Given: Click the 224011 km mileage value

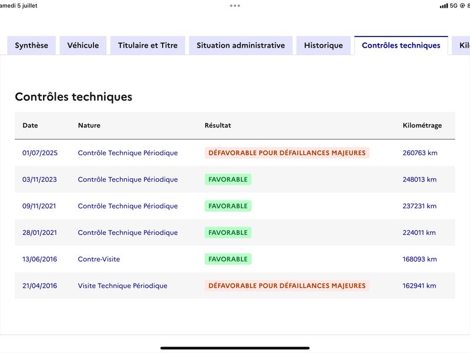Looking at the screenshot, I should coord(419,232).
